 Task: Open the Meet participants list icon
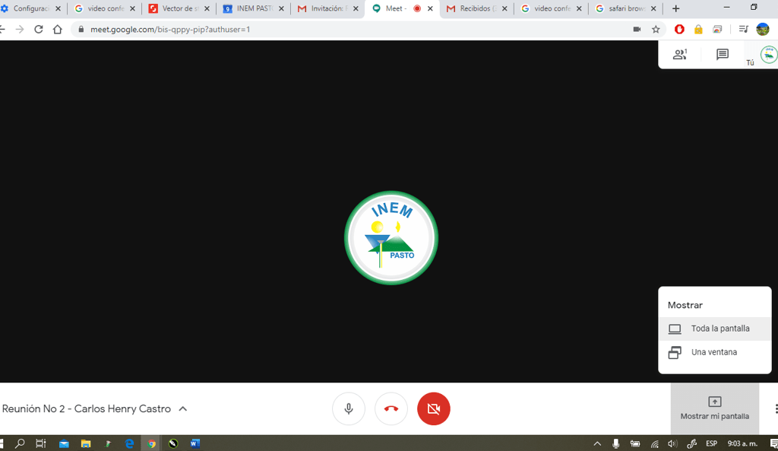(x=680, y=54)
